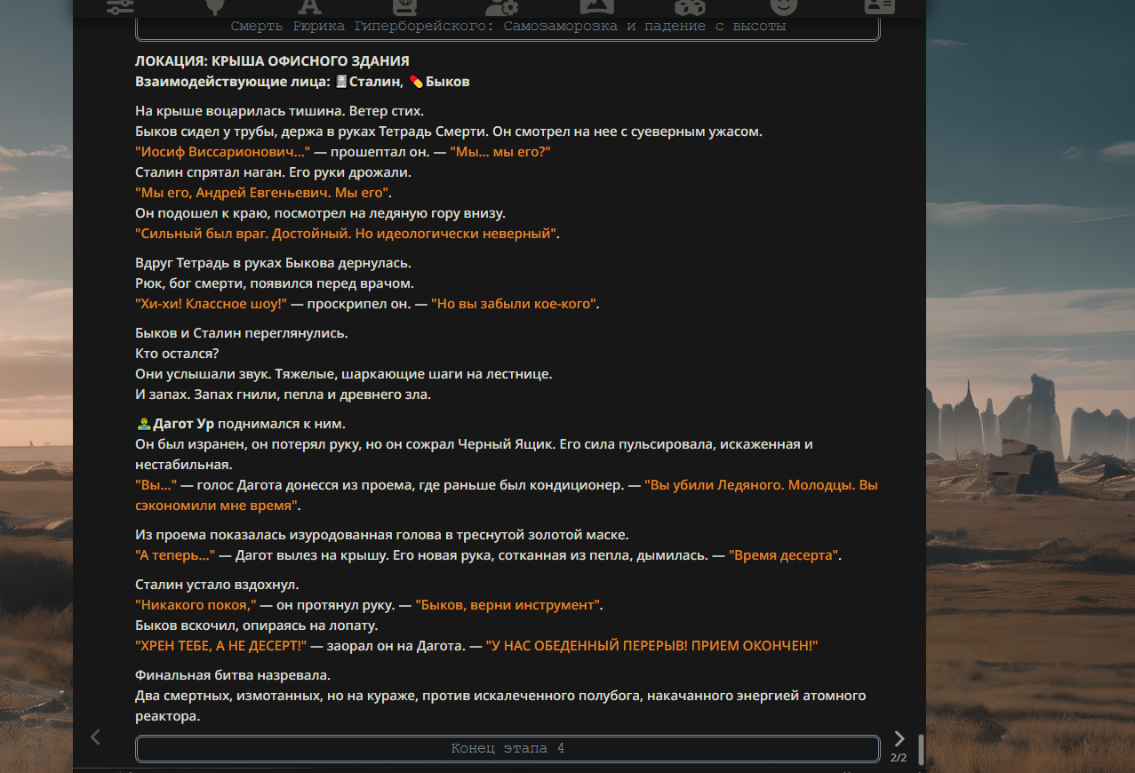The width and height of the screenshot is (1135, 773).
Task: Open World Info book icon
Action: pyautogui.click(x=404, y=7)
